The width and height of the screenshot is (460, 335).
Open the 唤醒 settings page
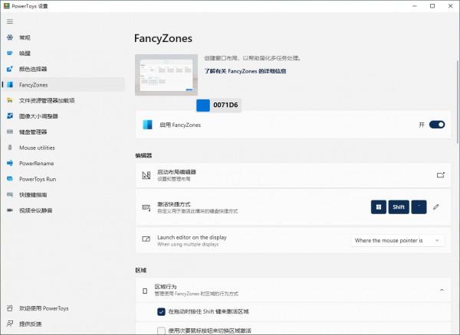pos(63,54)
